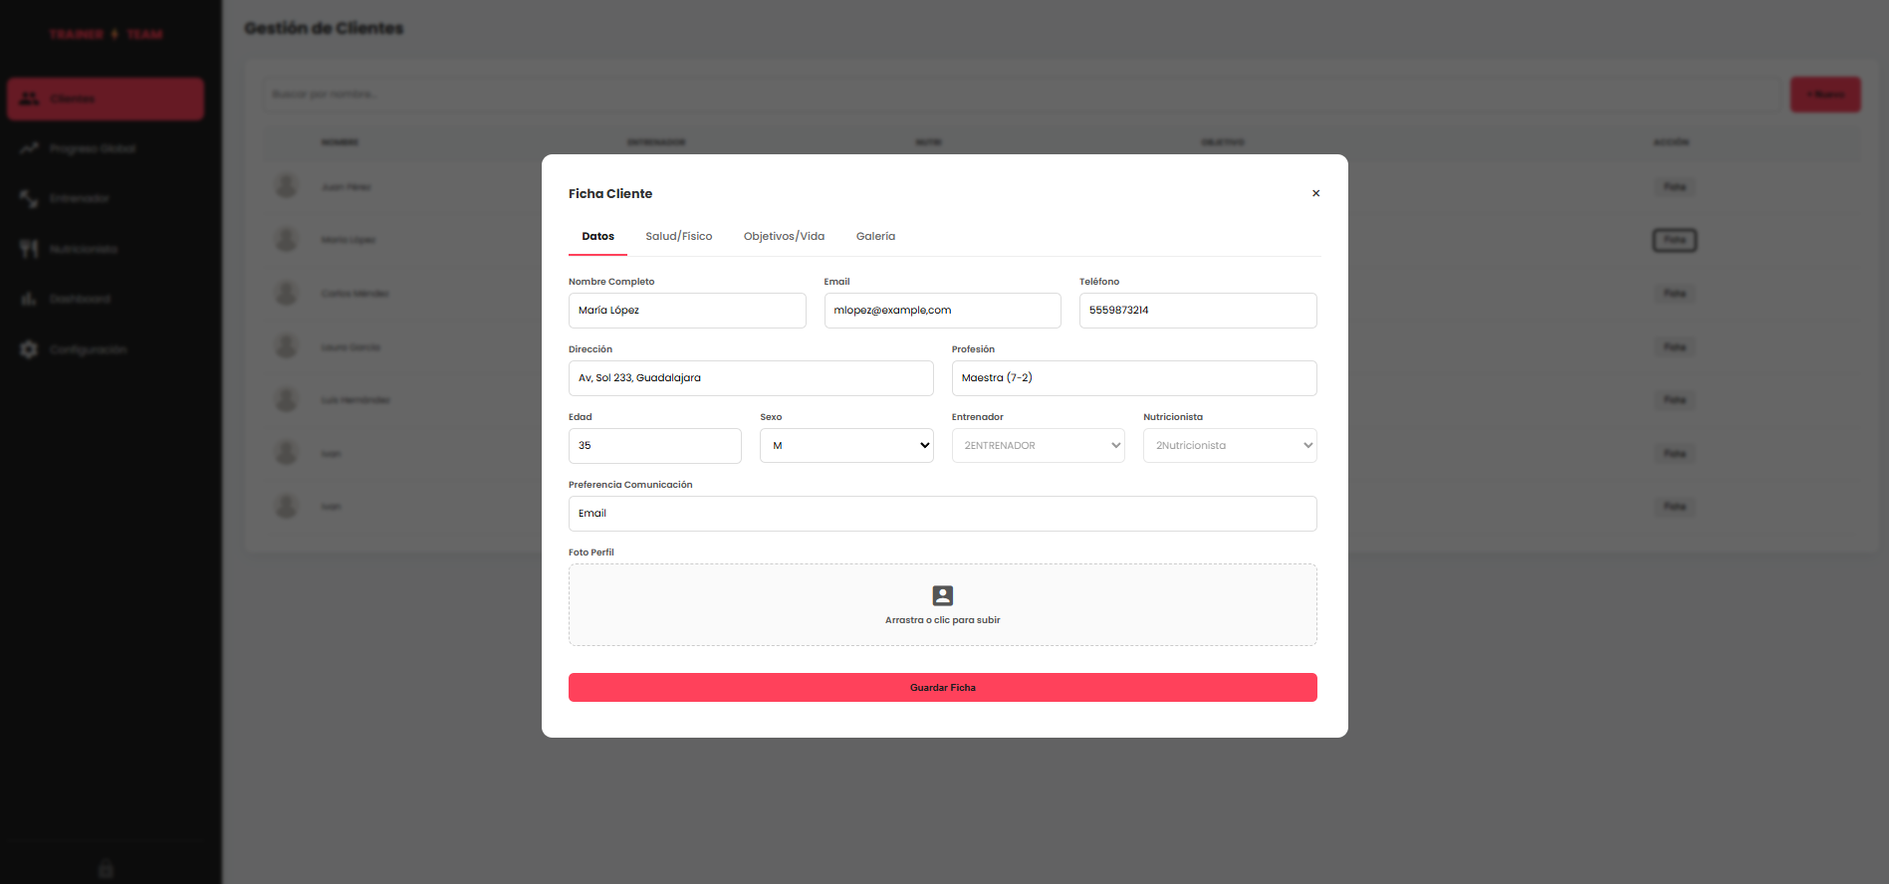Click the Dashboard bar chart icon
1889x884 pixels.
[29, 299]
